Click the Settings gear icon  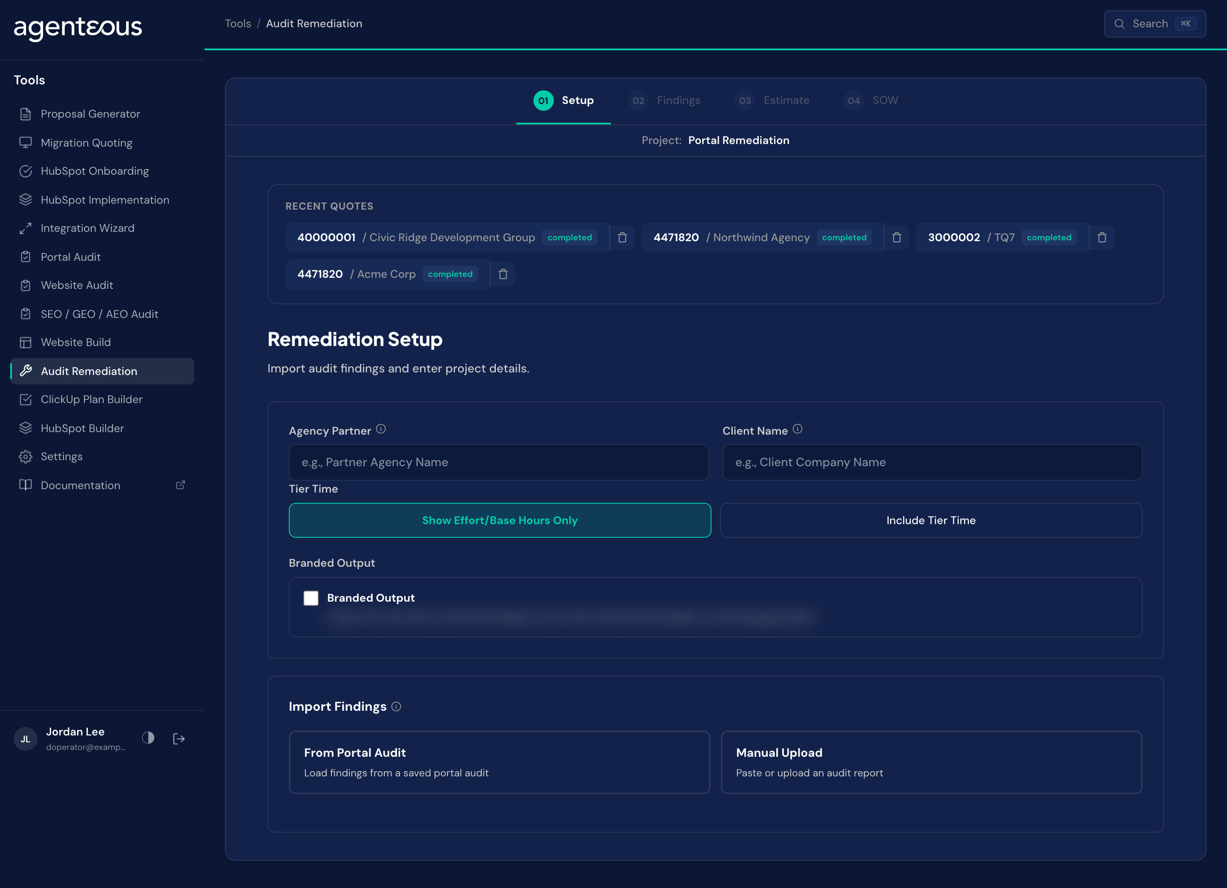[x=26, y=457]
